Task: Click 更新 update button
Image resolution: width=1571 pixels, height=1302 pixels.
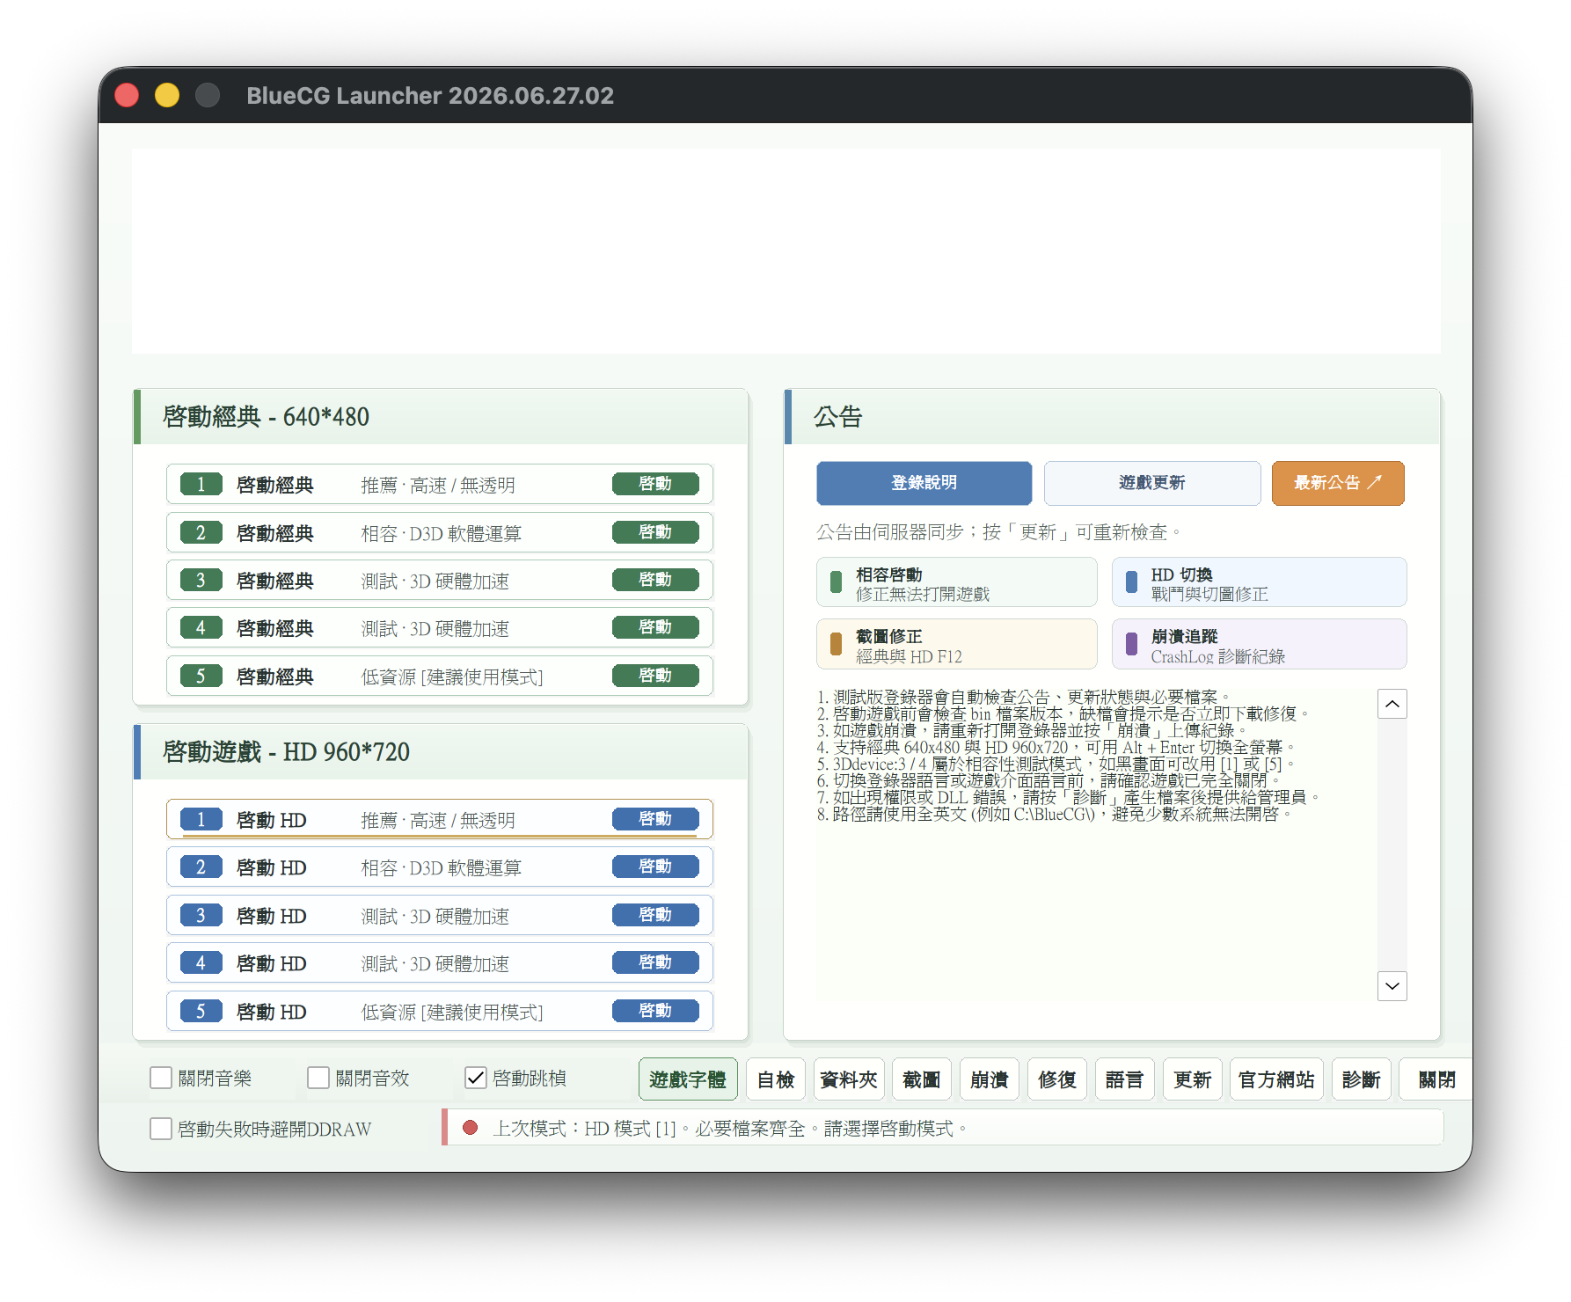Action: [x=1193, y=1079]
